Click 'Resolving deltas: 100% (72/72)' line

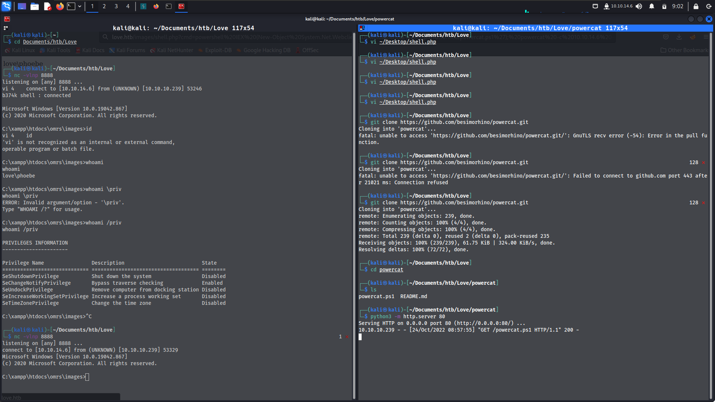click(x=413, y=249)
